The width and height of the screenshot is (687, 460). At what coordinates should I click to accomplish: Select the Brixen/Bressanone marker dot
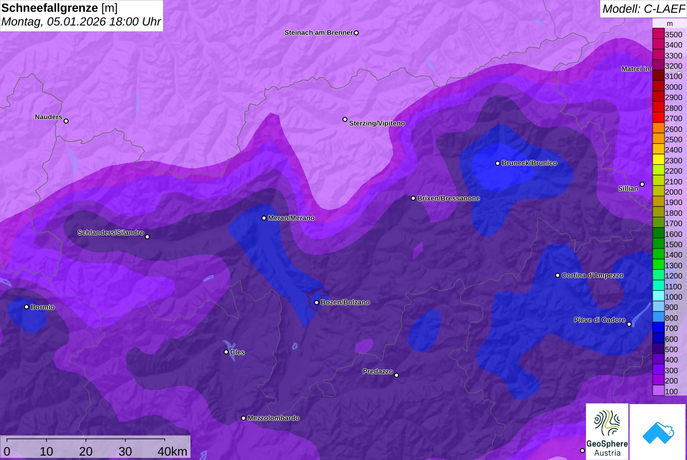coord(413,198)
